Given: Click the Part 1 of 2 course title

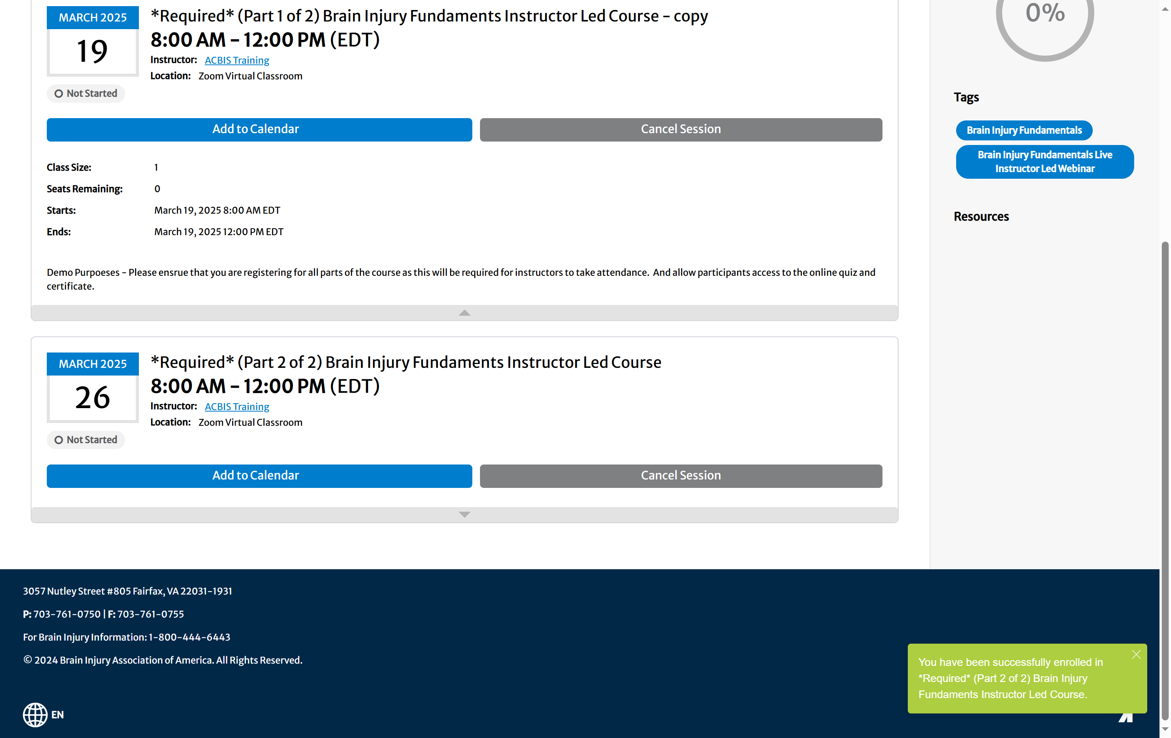Looking at the screenshot, I should [x=429, y=16].
